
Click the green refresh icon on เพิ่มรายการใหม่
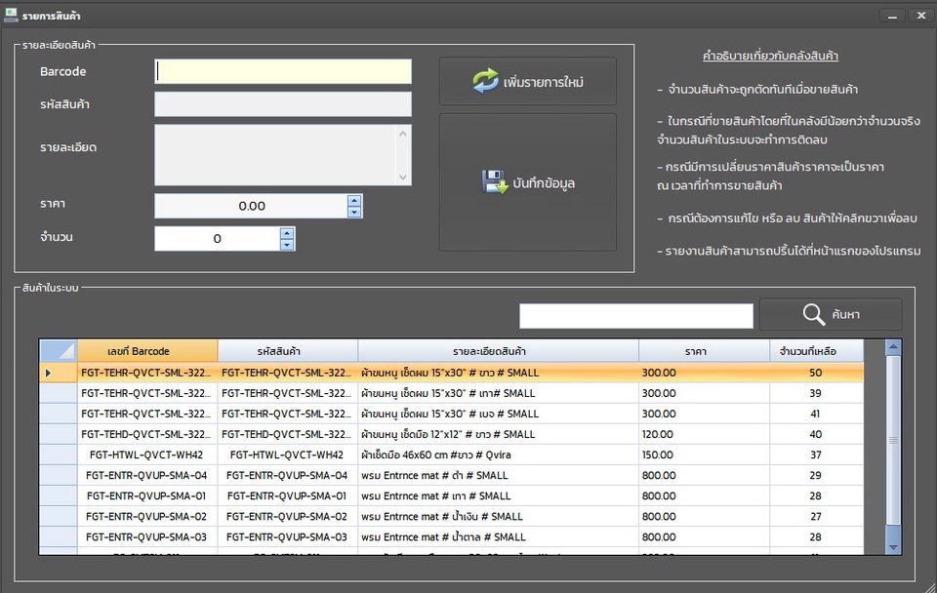pos(485,81)
